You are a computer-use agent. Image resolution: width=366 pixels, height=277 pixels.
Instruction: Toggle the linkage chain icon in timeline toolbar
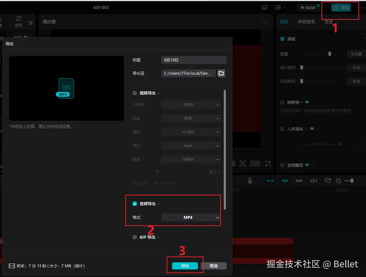299,181
